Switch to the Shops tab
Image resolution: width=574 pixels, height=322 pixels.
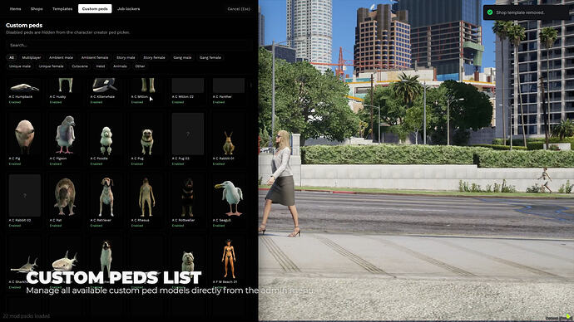(37, 9)
